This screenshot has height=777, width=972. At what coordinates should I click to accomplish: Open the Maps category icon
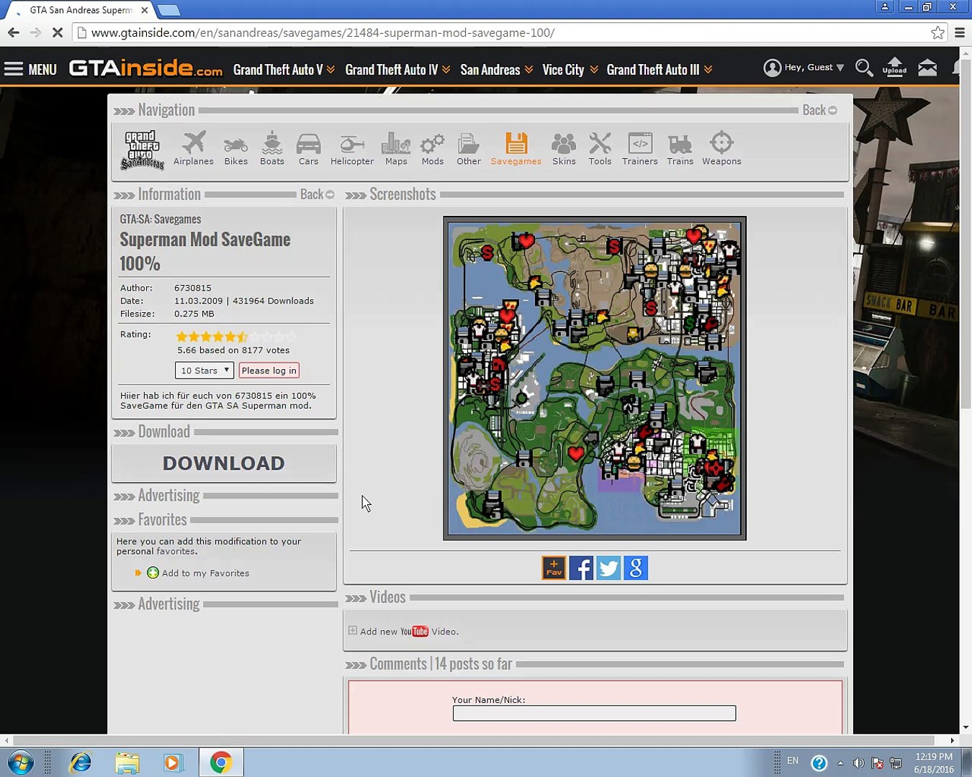(x=396, y=149)
